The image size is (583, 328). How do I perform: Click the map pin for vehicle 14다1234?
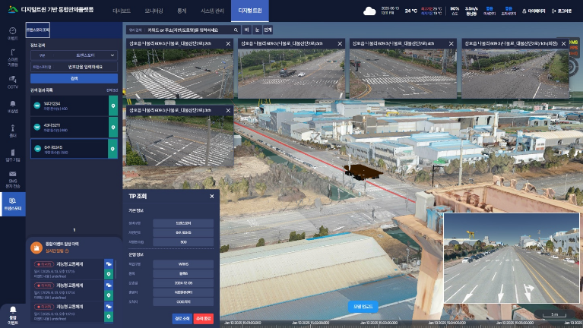tap(113, 106)
